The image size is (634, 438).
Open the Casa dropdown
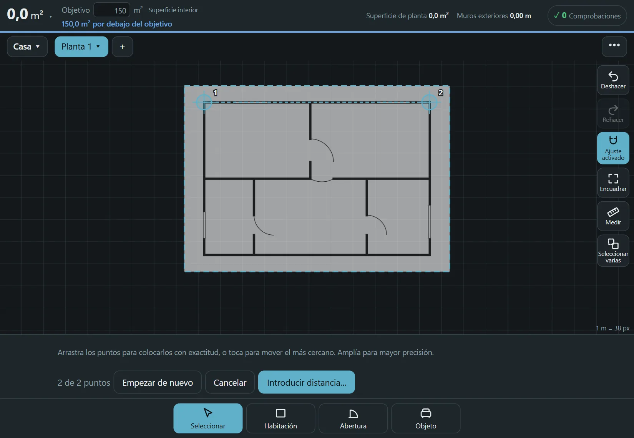click(27, 46)
